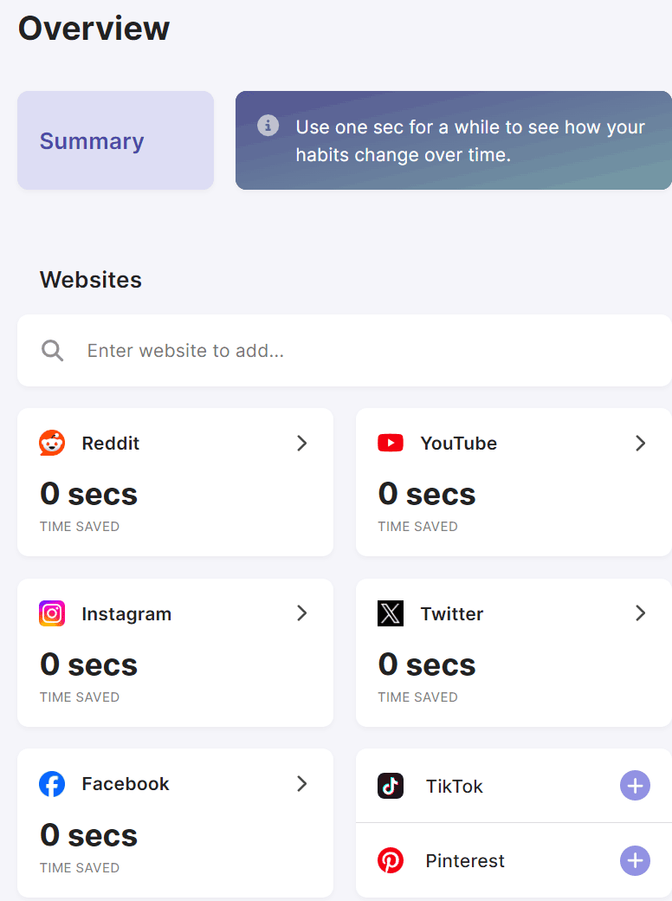Focus the Enter website to add field
Screen dimensions: 672x901
coord(364,351)
